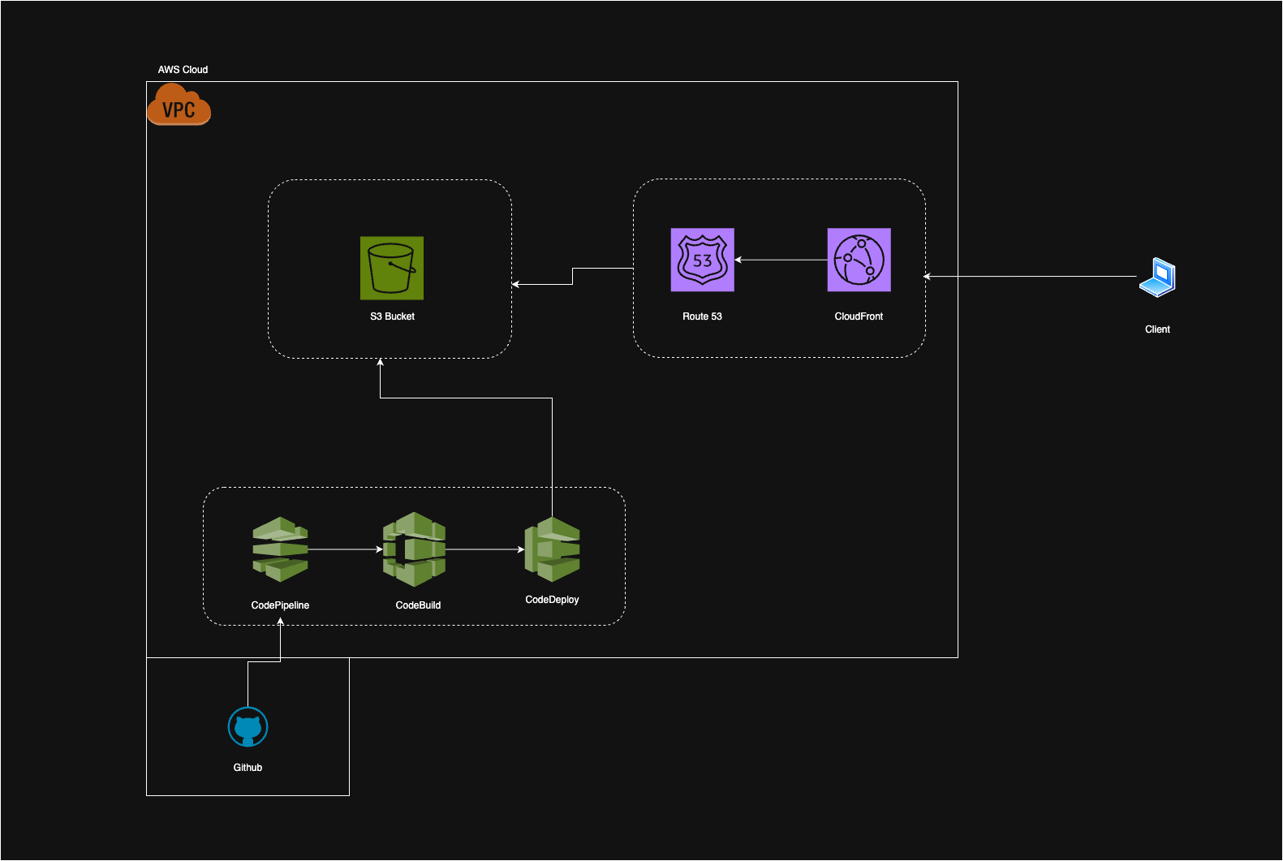
Task: Select the AWS Cloud label text
Action: [x=183, y=70]
